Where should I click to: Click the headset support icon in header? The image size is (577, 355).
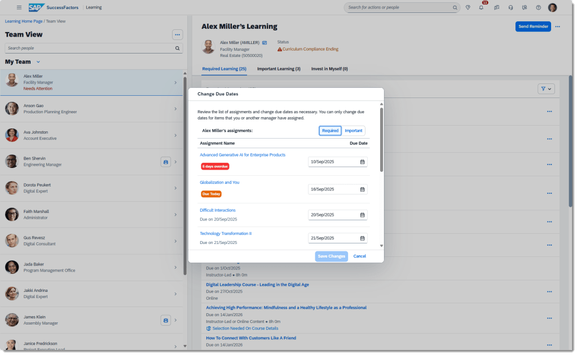click(510, 8)
